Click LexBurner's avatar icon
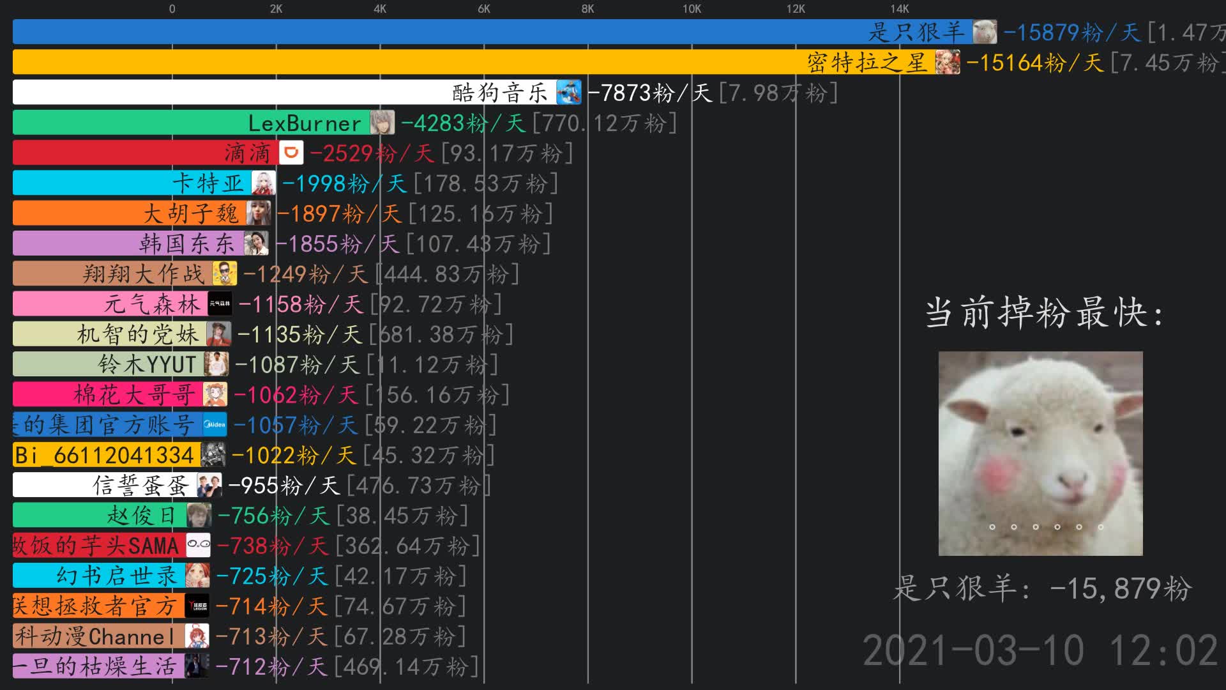 [x=382, y=122]
